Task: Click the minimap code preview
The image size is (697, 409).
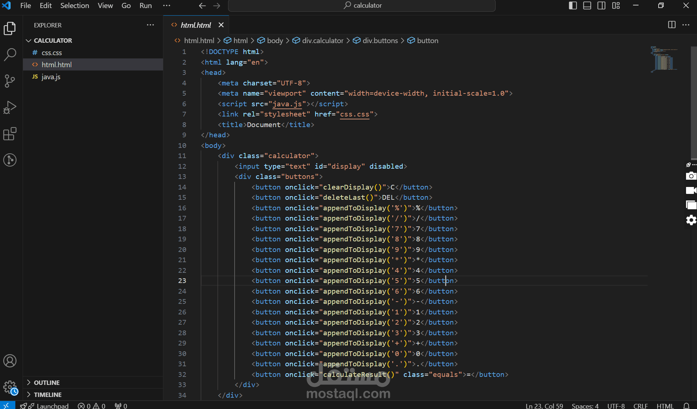Action: pyautogui.click(x=664, y=59)
